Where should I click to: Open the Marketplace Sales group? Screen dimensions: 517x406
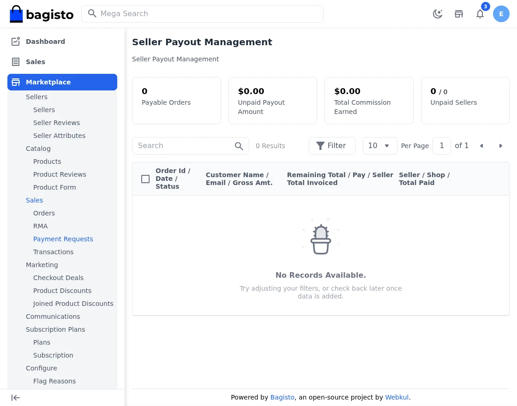pyautogui.click(x=34, y=200)
